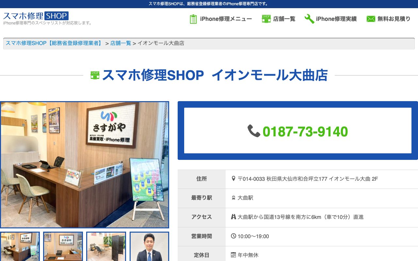The image size is (418, 261).
Task: Click the wrench icon for iPhone修理実績
Action: [x=309, y=19]
